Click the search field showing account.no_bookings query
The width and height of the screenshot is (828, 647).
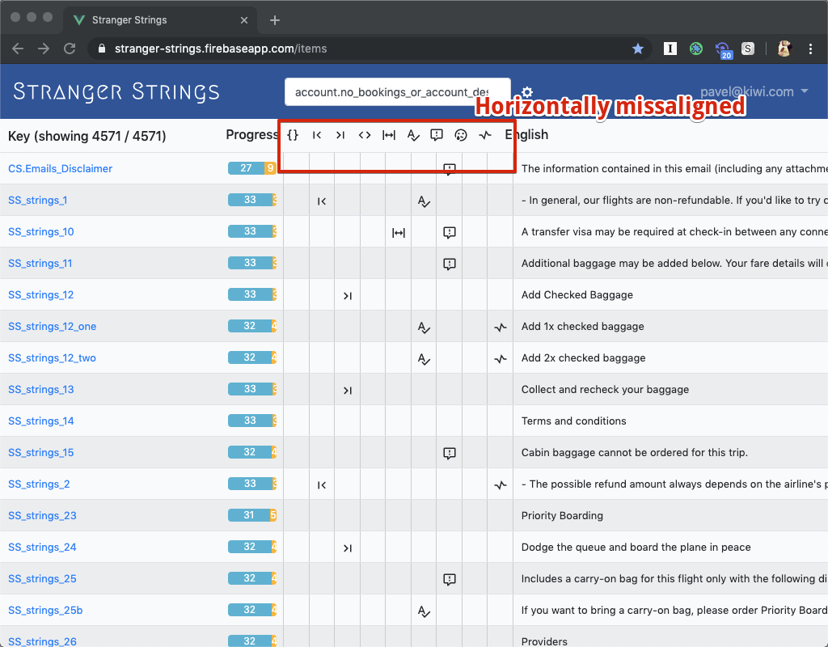[x=396, y=91]
